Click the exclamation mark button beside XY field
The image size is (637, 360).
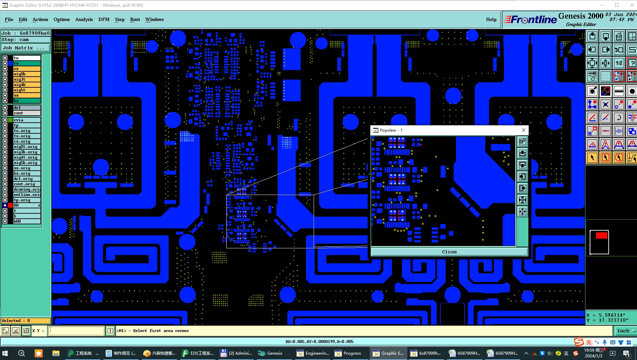pos(110,331)
